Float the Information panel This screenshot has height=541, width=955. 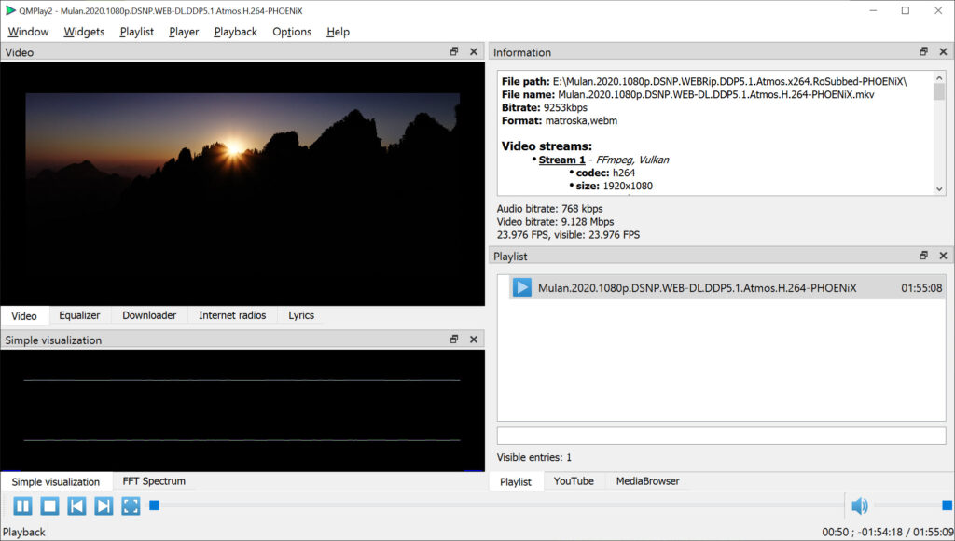click(923, 52)
